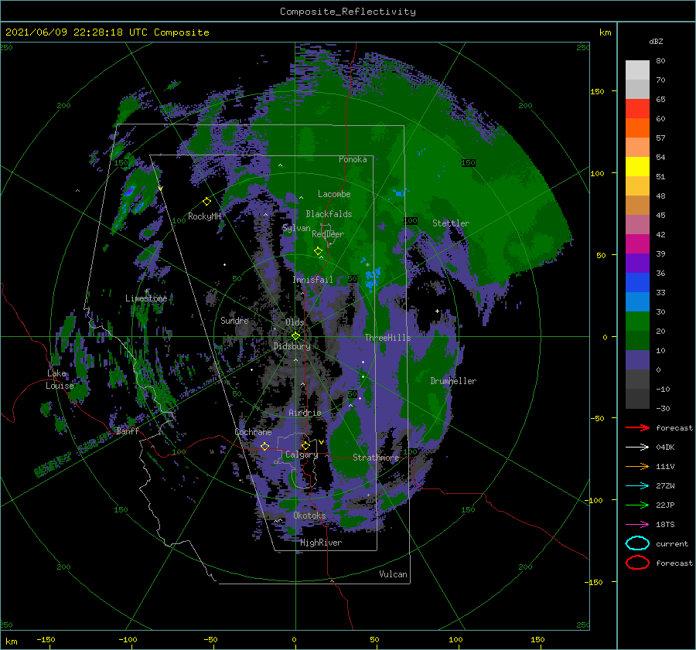Click the white star marker near Limestone
696x650 pixels.
(146, 291)
